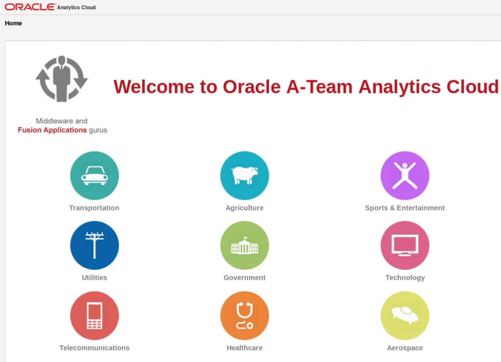Viewport: 501px width, 362px height.
Task: Select the Agriculture sheep icon
Action: (x=245, y=175)
